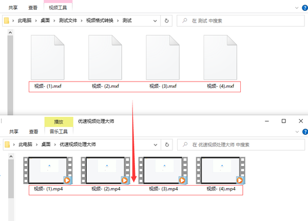Image resolution: width=308 pixels, height=221 pixels.
Task: Open the 查看 tab in 测试 window
Action: pyautogui.click(x=33, y=8)
